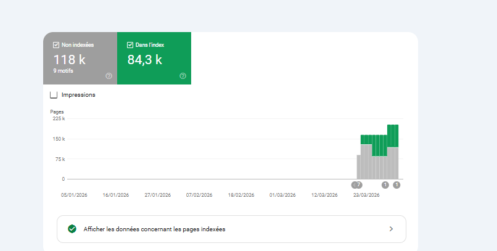Select the "84,3 k" indexed value

click(145, 60)
